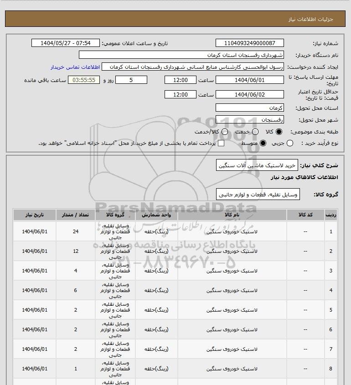The height and width of the screenshot is (385, 351).
Task: Click لاستیک خودروی سنگین in row 5
Action: point(232,310)
